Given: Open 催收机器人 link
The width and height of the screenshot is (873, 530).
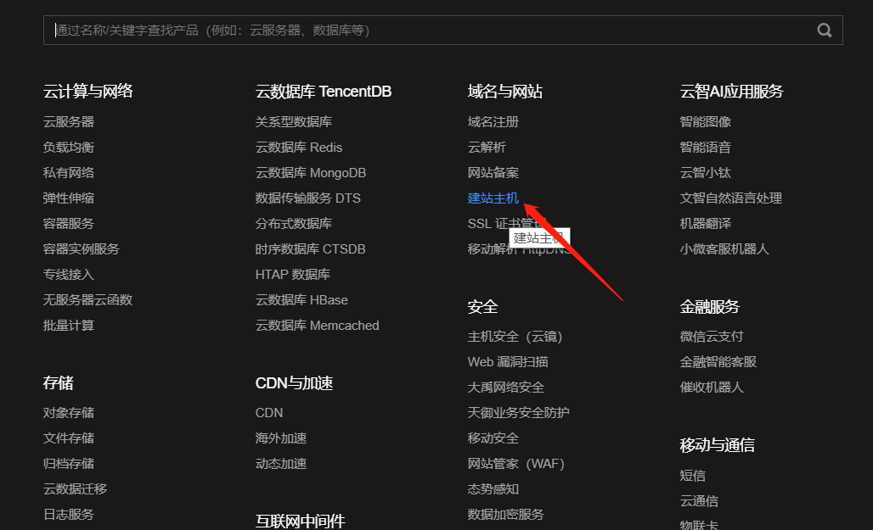Looking at the screenshot, I should click(x=712, y=388).
